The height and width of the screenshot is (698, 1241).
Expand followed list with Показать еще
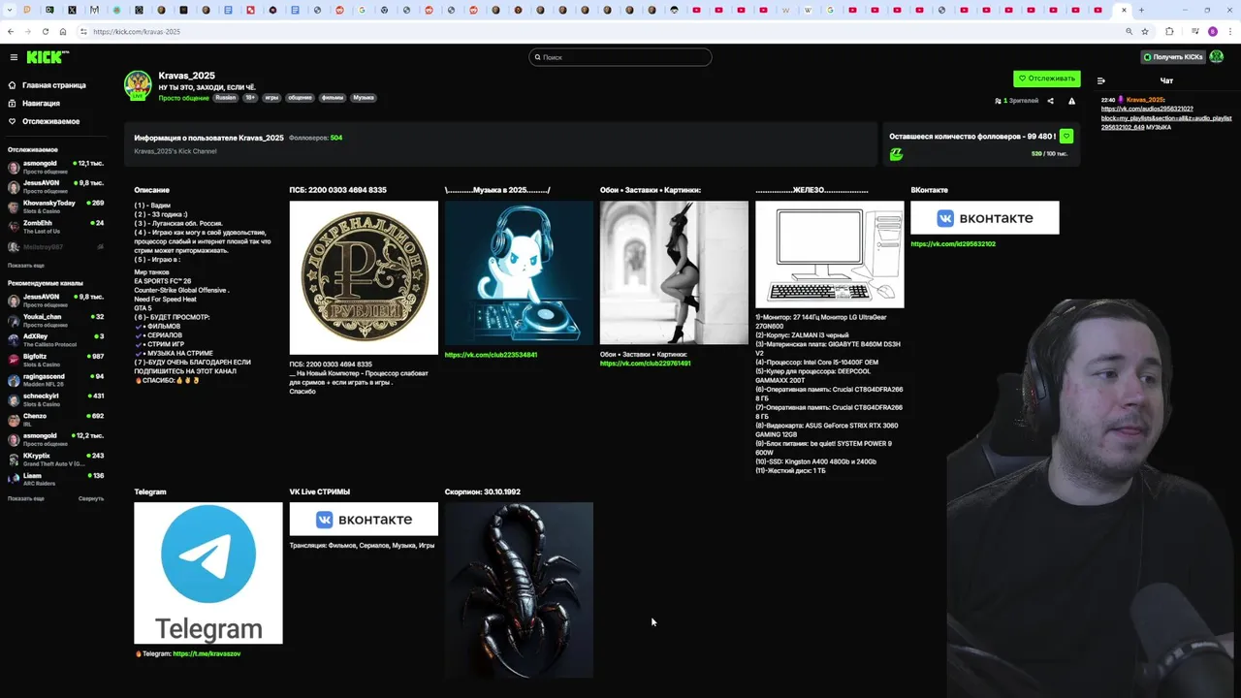click(x=26, y=266)
